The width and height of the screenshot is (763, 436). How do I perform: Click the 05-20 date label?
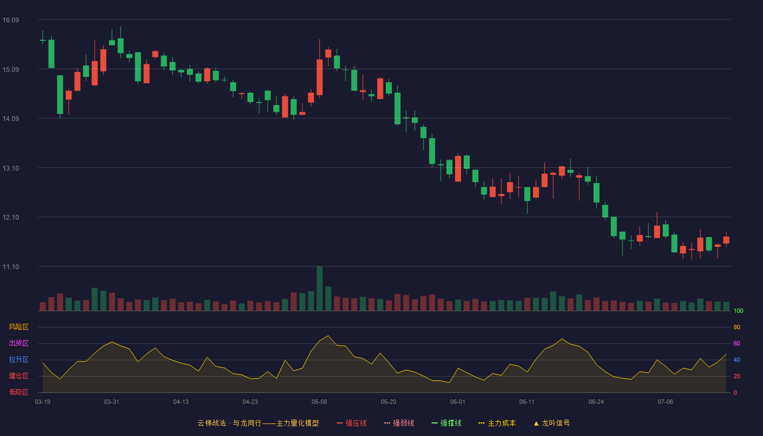pos(389,402)
